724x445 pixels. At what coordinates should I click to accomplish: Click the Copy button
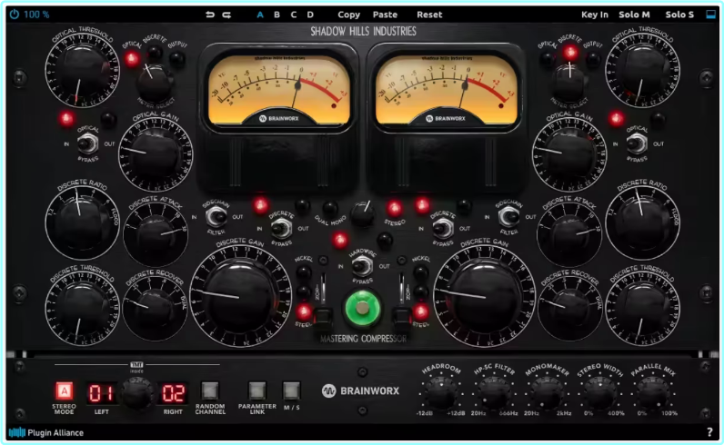[348, 15]
